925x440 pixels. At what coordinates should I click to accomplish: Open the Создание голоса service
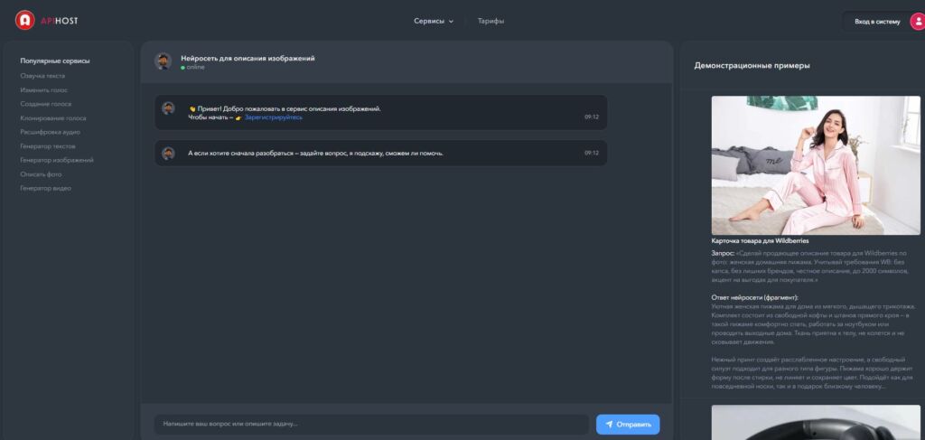click(45, 104)
